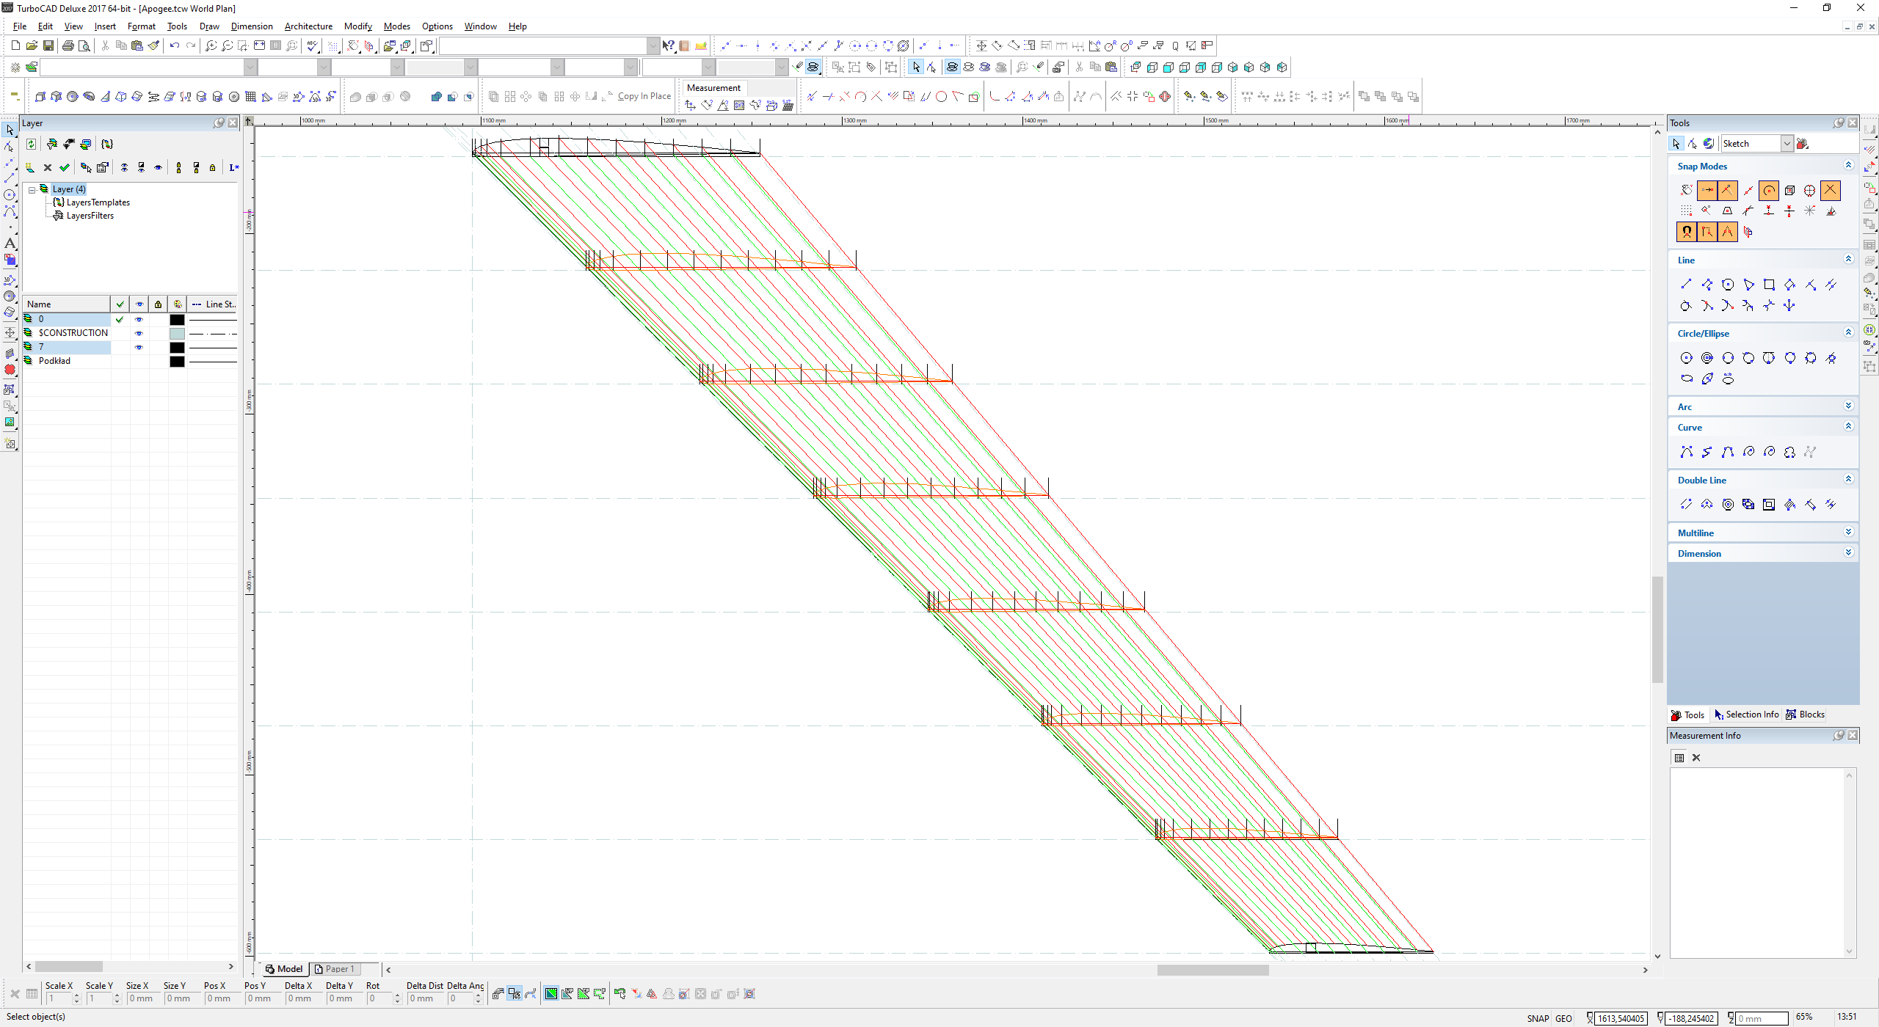The image size is (1879, 1027).
Task: Open the Sketch dropdown in Tools palette
Action: pyautogui.click(x=1787, y=144)
